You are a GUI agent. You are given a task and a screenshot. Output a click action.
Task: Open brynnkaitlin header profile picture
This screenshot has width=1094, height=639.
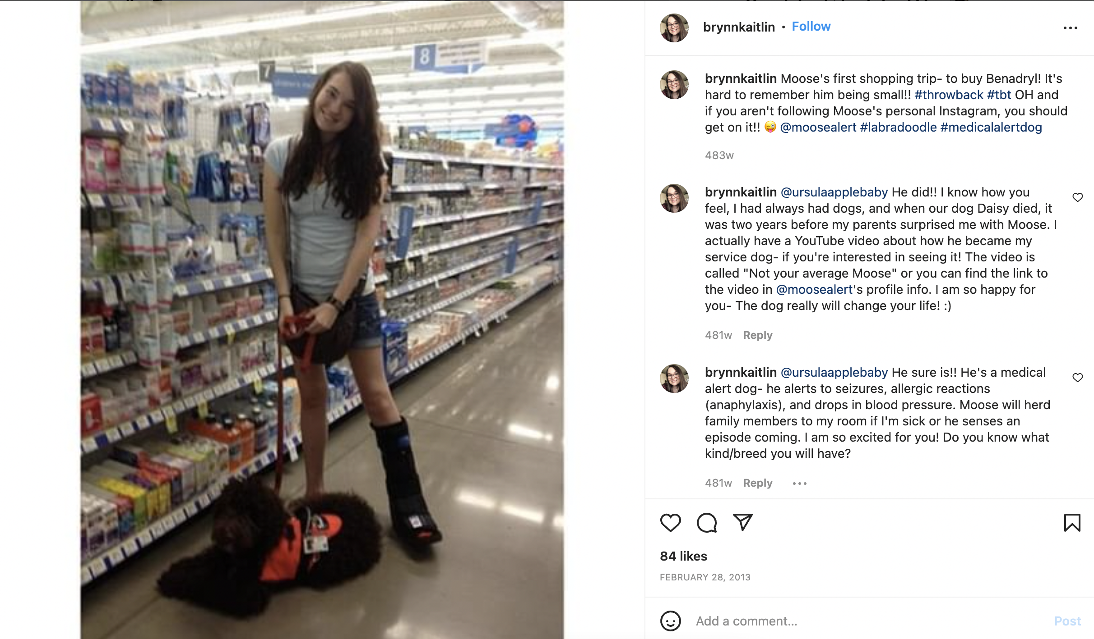674,27
